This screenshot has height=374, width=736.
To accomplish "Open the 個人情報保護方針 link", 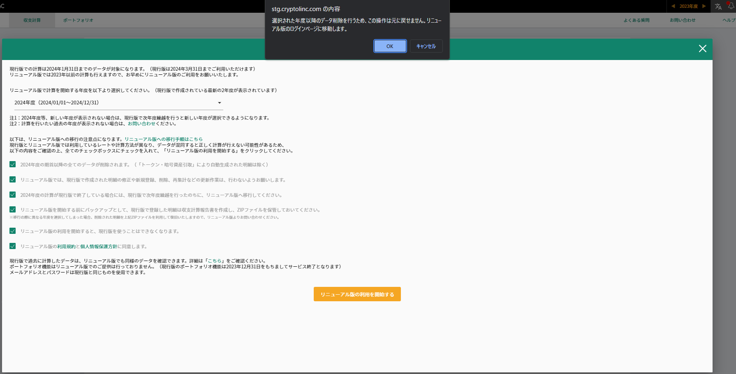I will tap(99, 247).
